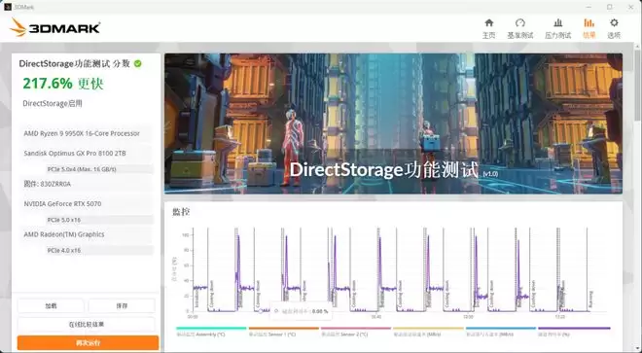642x353 pixels.
Task: Click the green validation checkmark icon
Action: [138, 63]
